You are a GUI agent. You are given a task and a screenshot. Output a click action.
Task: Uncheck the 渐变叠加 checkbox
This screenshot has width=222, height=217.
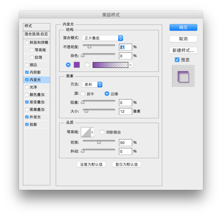tap(27, 102)
